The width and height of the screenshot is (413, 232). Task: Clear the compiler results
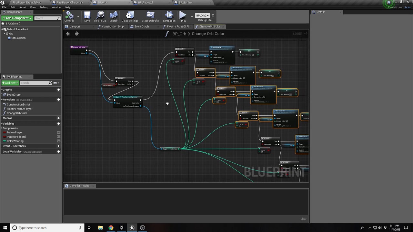point(303,219)
